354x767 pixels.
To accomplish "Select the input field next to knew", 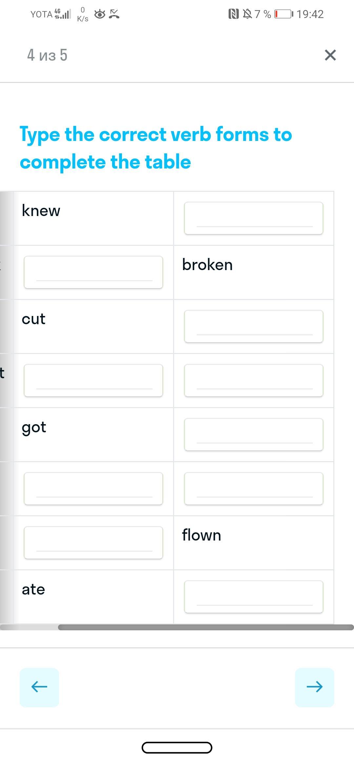I will (254, 218).
